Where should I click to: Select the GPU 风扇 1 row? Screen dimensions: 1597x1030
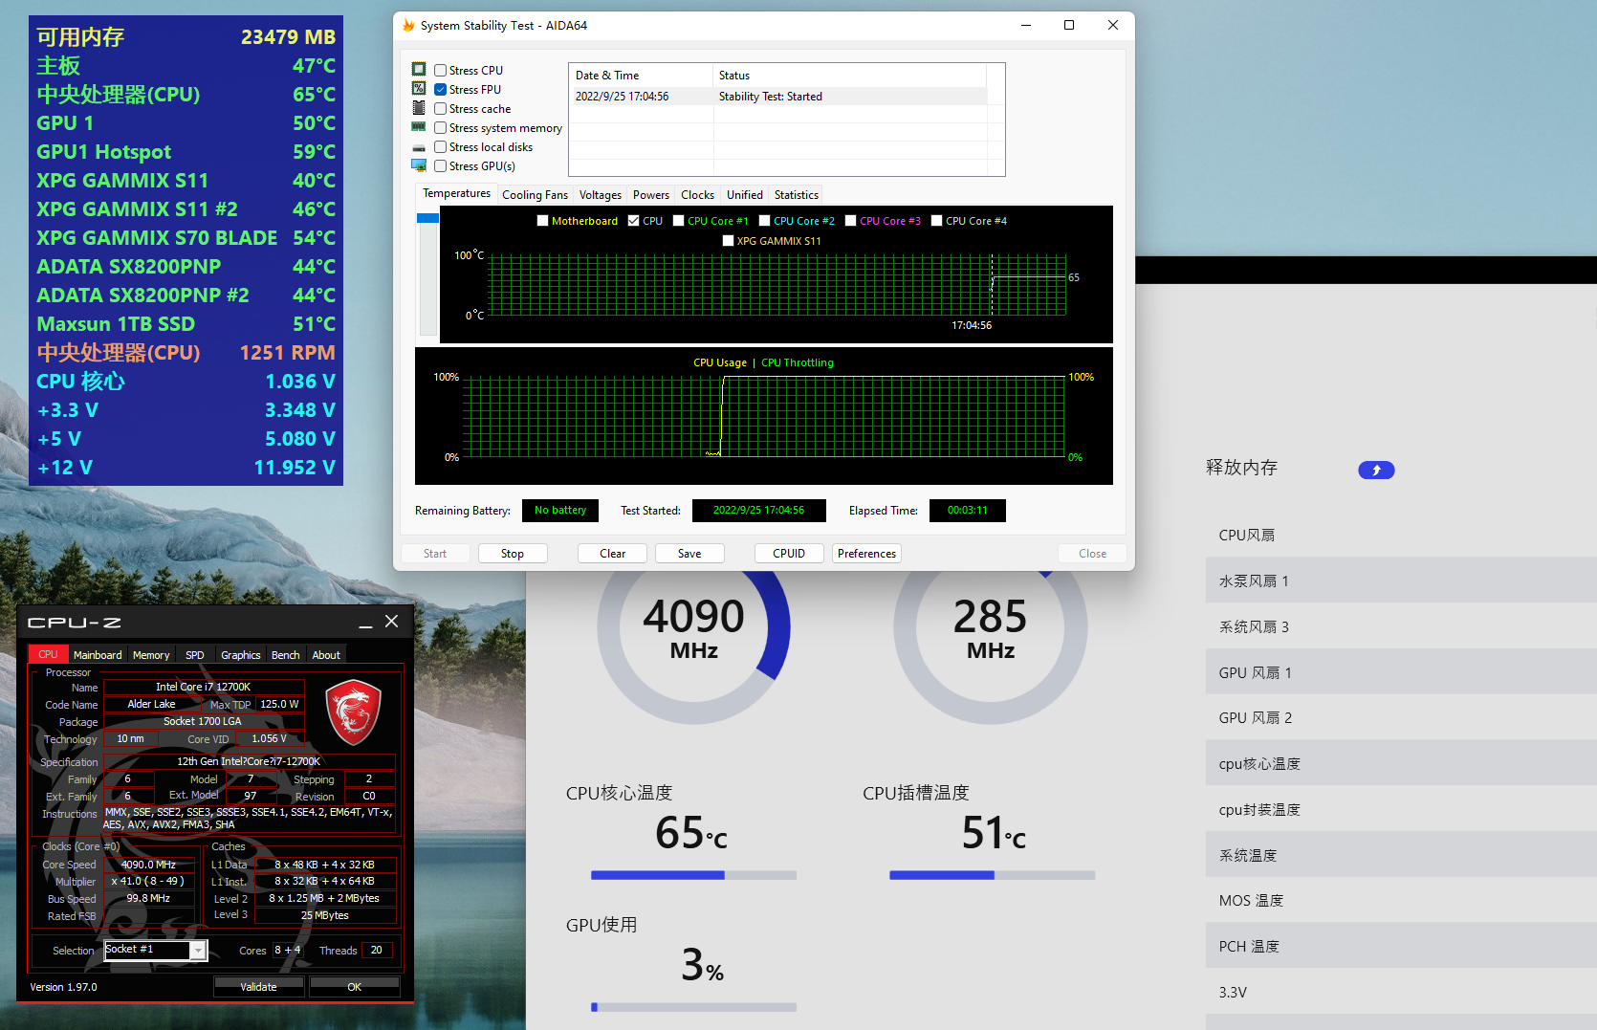pos(1401,672)
